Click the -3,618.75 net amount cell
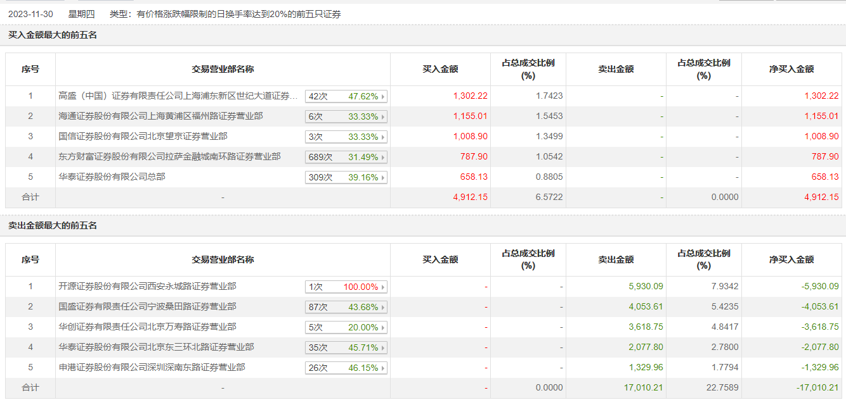The image size is (846, 400). point(820,327)
